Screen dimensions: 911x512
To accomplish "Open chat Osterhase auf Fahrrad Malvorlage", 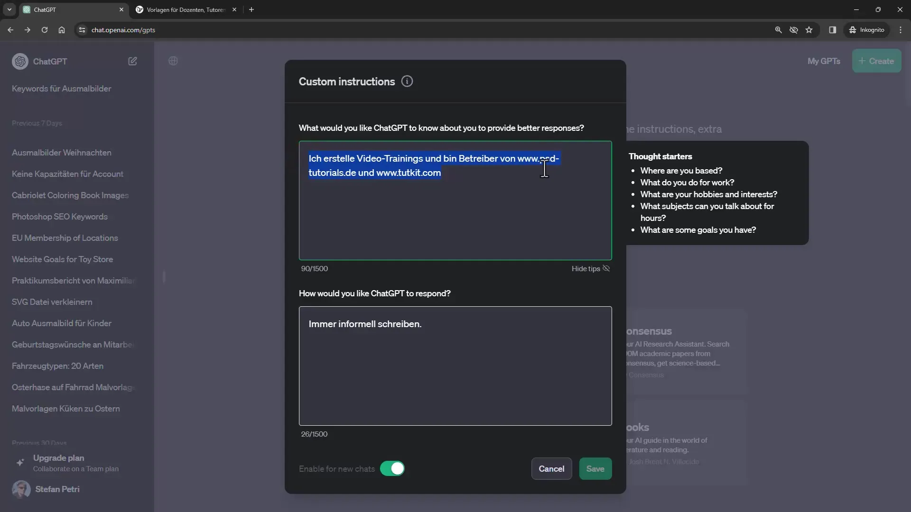I will 74,387.
